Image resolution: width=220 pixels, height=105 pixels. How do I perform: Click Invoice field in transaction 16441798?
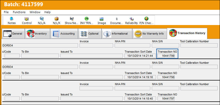pyautogui.click(x=96, y=67)
